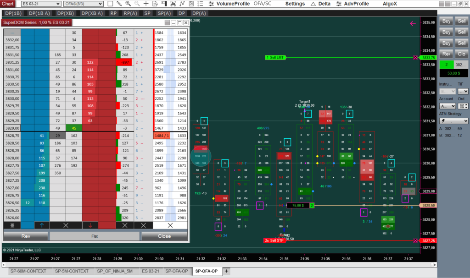Viewport: 470px width, 278px height.
Task: Click the zoom out magnifier icon
Action: (137, 4)
